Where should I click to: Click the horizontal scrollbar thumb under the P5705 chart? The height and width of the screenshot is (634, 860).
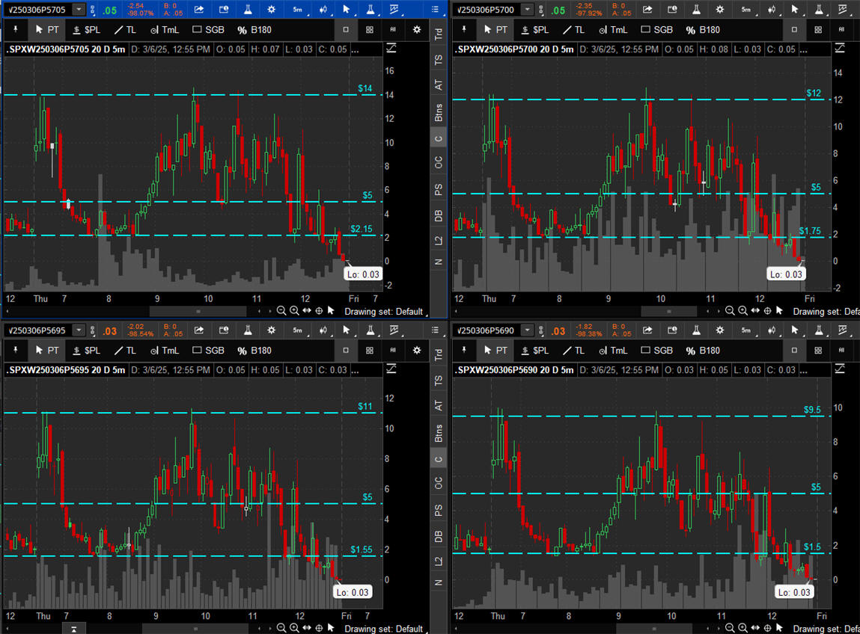[x=198, y=311]
